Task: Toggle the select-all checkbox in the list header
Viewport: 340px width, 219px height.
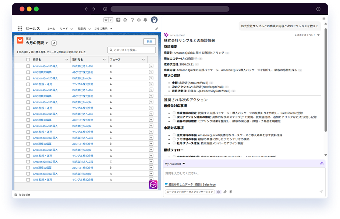Action: coord(28,59)
